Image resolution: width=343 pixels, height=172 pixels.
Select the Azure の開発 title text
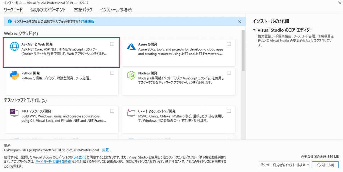tap(148, 44)
